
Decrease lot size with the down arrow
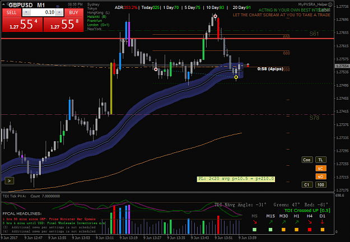click(26, 12)
